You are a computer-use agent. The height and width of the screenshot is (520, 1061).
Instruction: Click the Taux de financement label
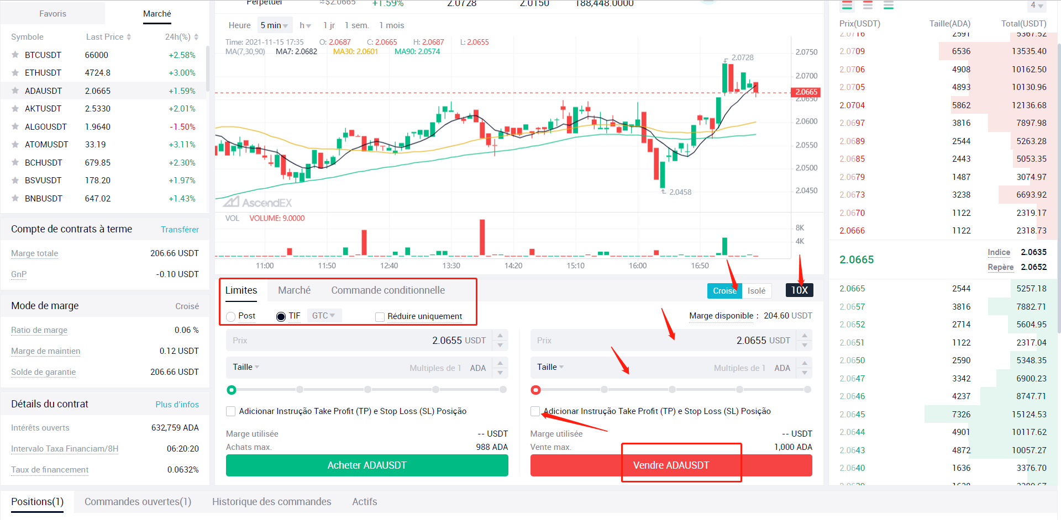tap(50, 470)
